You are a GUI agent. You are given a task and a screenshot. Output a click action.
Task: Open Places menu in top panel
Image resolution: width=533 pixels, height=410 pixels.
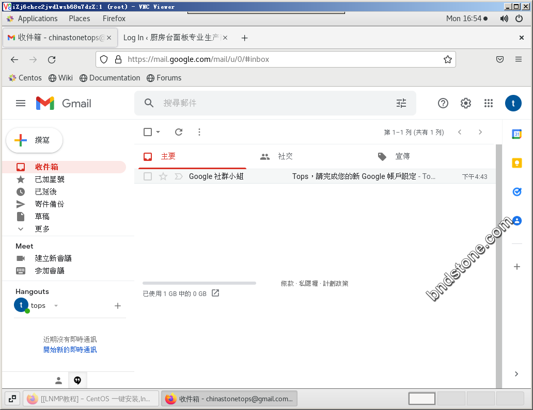80,19
